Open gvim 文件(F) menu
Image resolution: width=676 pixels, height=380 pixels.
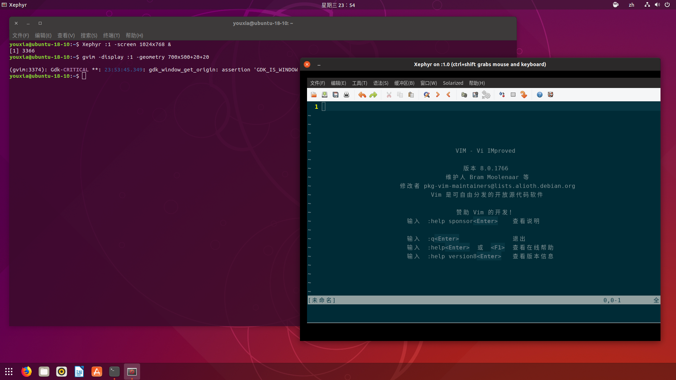318,83
